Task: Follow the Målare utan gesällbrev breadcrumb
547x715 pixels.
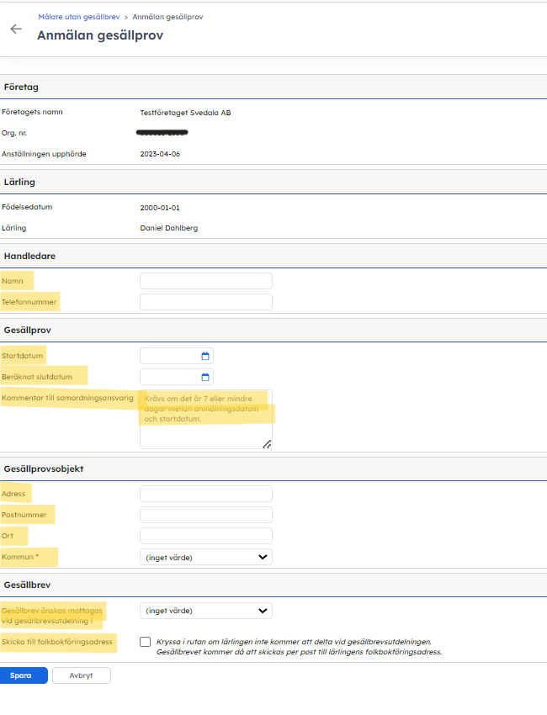Action: point(78,17)
